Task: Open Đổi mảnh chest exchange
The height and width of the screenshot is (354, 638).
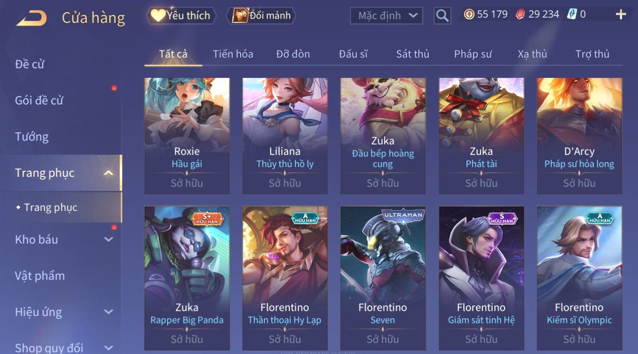Action: pos(262,16)
